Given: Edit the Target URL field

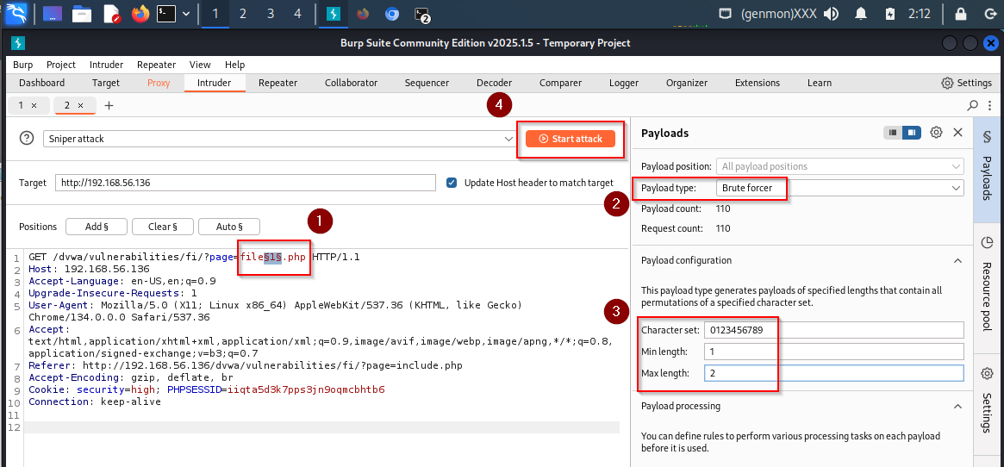Looking at the screenshot, I should 246,183.
